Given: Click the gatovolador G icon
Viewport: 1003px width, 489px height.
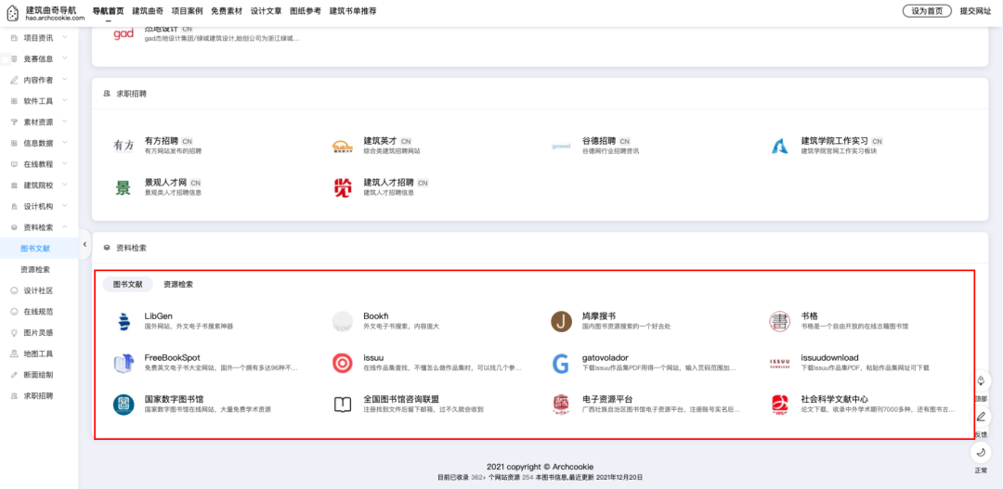Looking at the screenshot, I should click(561, 363).
